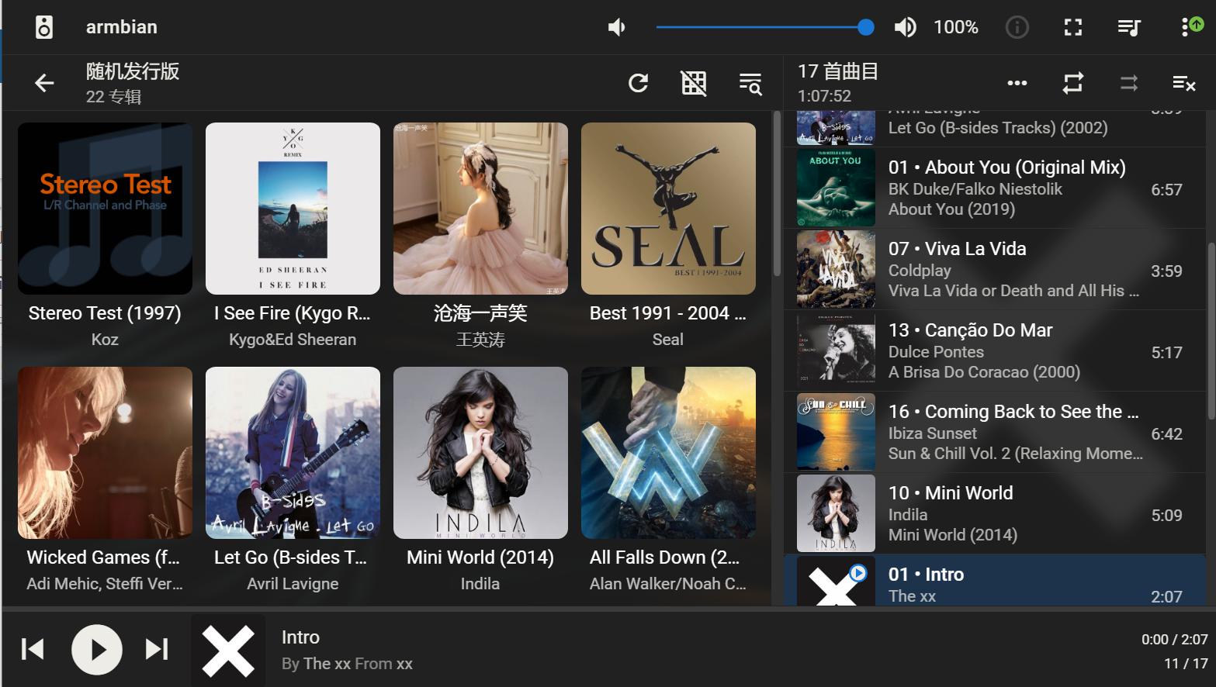Open I See Fire Kygo Remix album cover
This screenshot has width=1216, height=687.
293,209
